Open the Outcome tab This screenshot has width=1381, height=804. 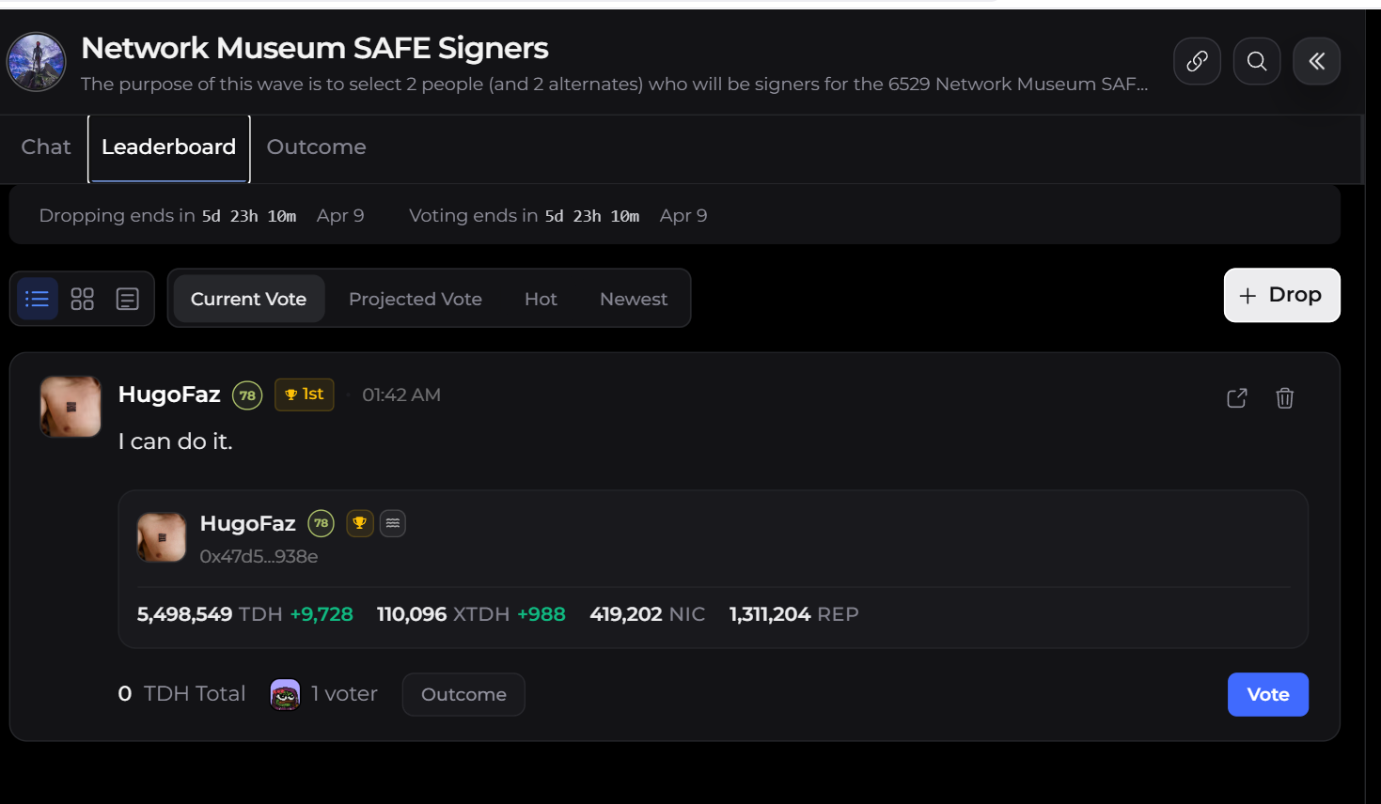tap(316, 147)
